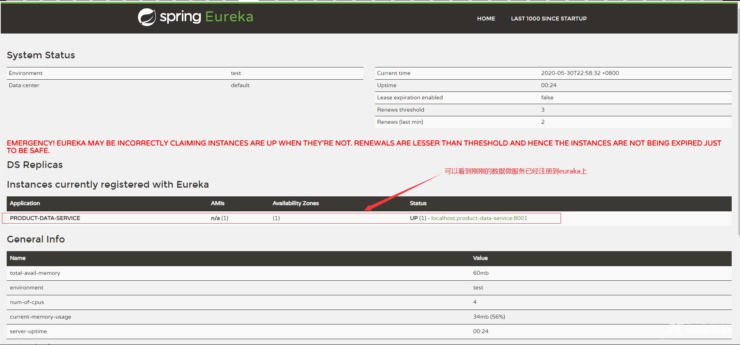
Task: Click the Eureka green logo text
Action: (x=229, y=17)
